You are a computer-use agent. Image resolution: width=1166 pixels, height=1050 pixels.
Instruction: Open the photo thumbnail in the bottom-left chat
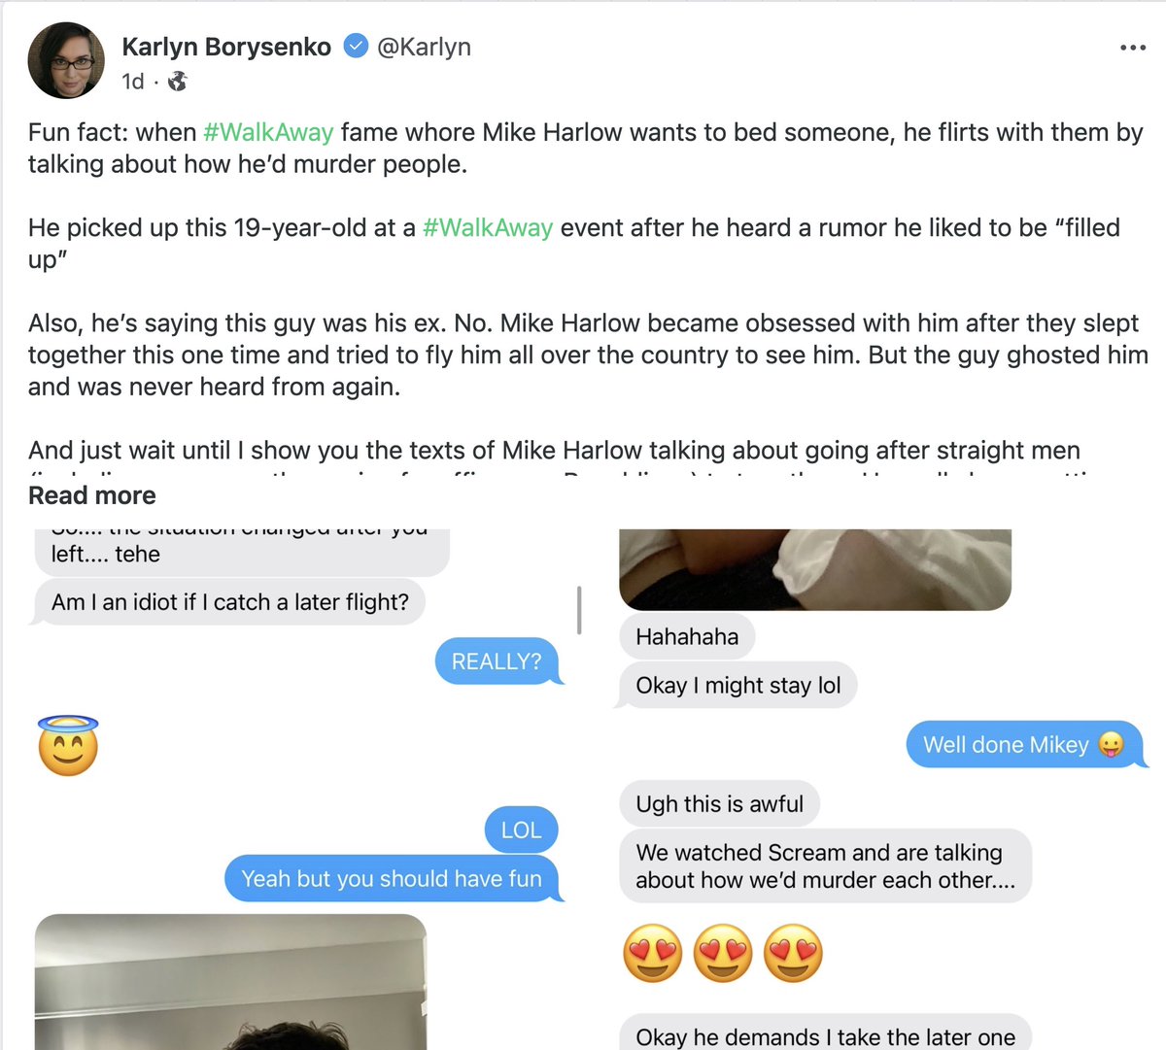tap(230, 981)
